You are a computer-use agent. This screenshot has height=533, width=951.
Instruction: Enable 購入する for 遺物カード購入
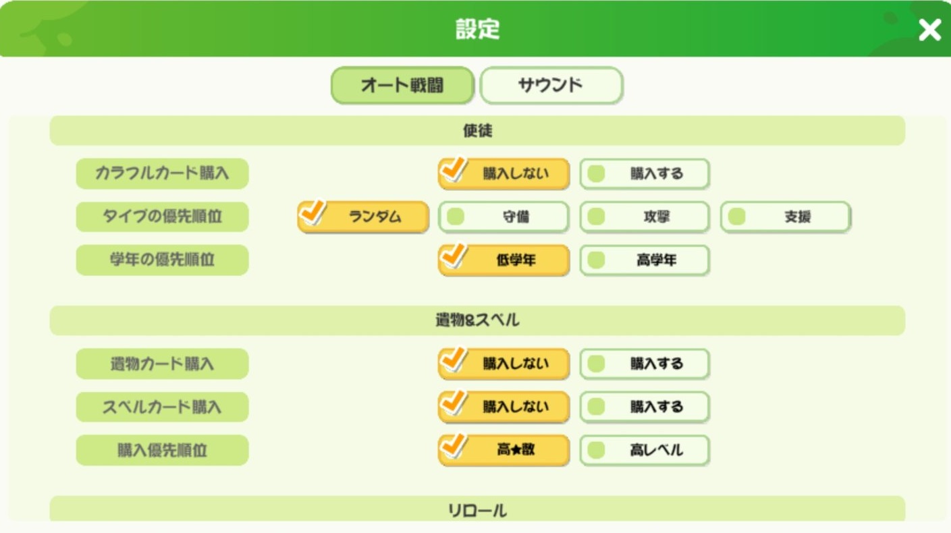645,364
